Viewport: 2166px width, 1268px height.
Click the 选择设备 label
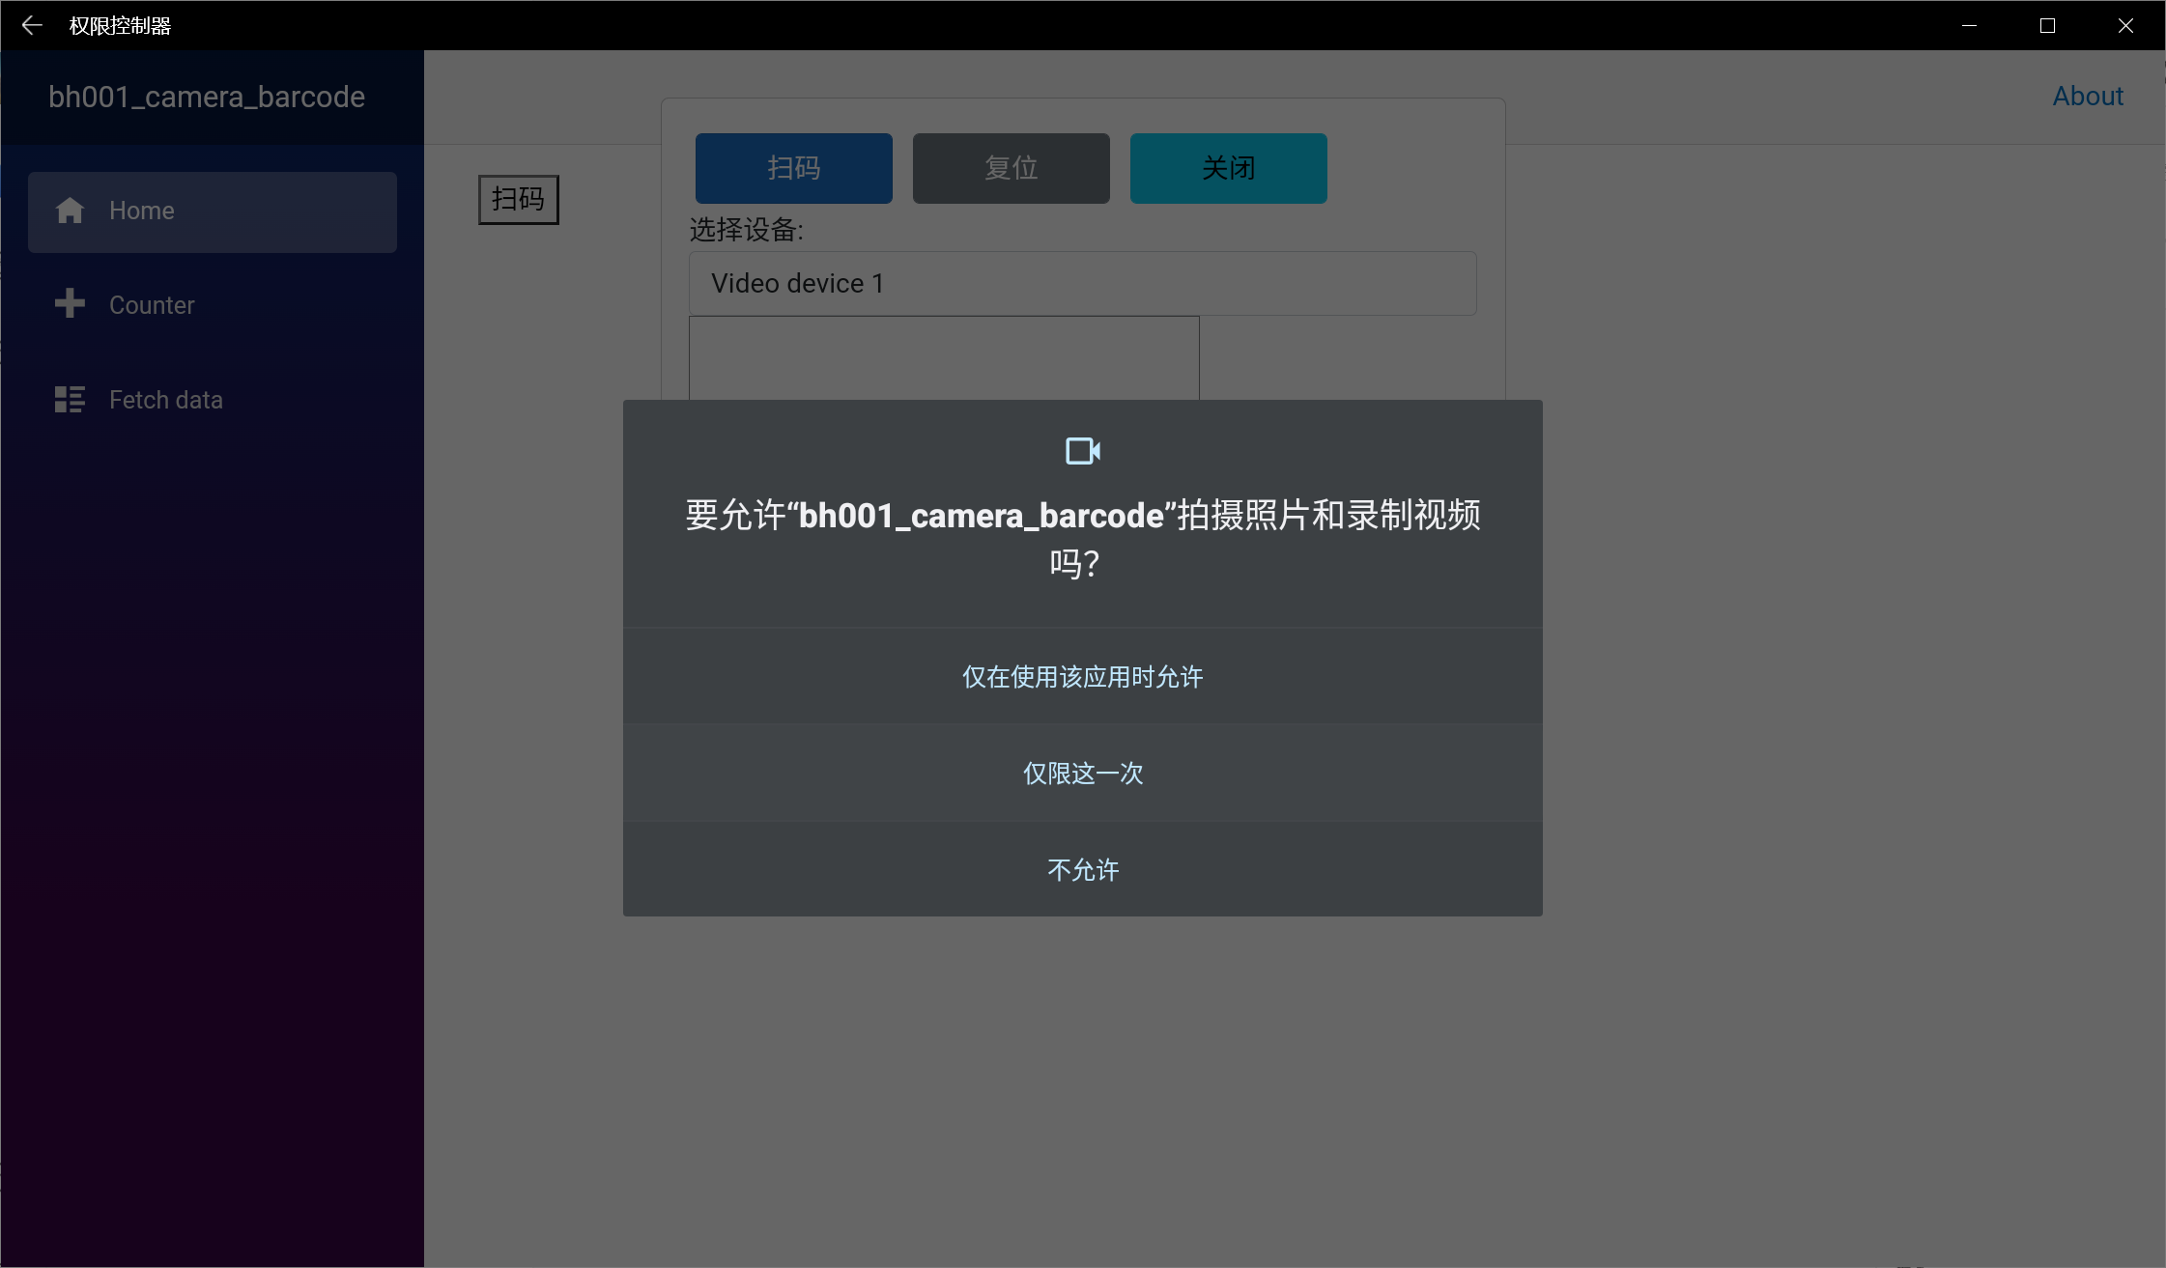747,230
